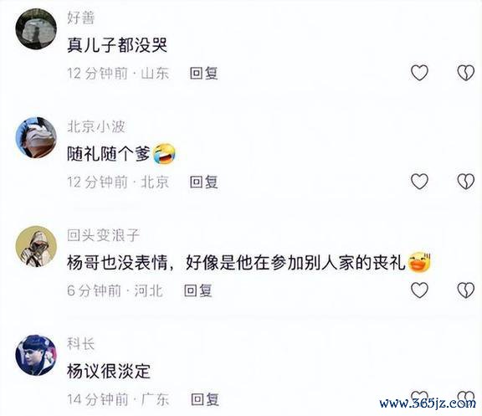Open 北京小波's profile picture
This screenshot has height=416, width=482.
(36, 138)
